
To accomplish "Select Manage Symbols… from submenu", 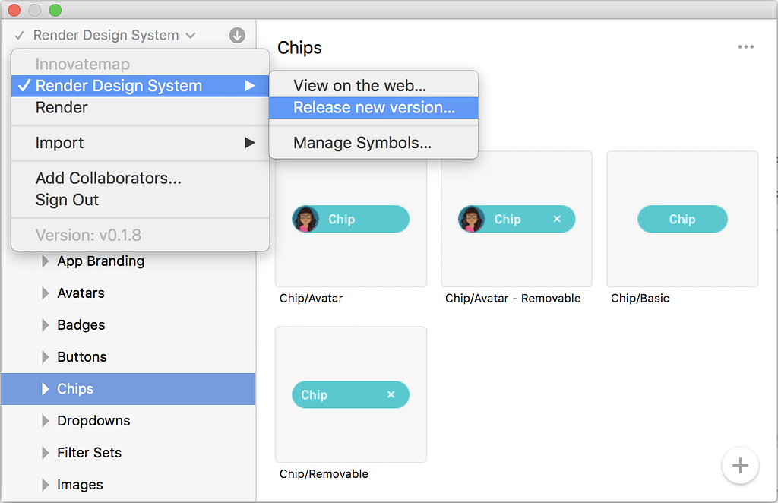I will click(374, 143).
